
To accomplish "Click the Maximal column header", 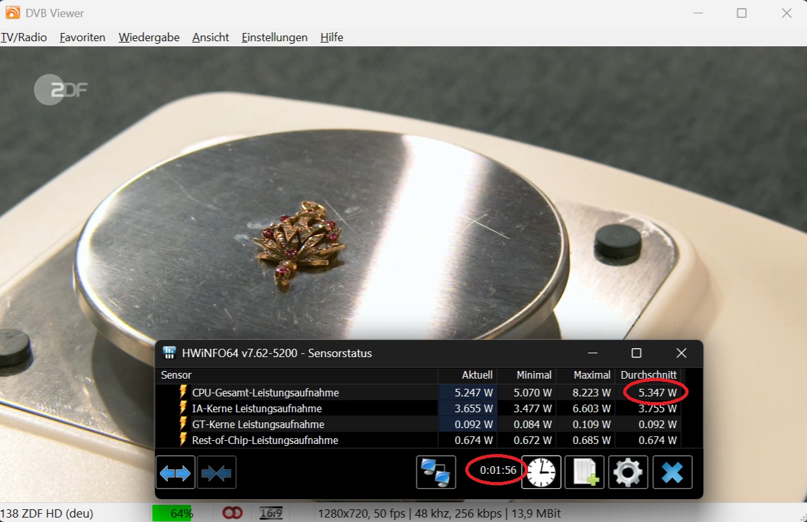I will 586,375.
